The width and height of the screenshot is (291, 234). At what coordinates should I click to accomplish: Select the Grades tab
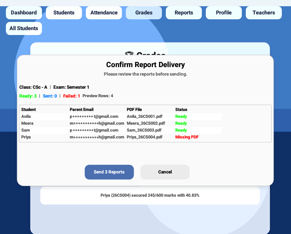[144, 12]
